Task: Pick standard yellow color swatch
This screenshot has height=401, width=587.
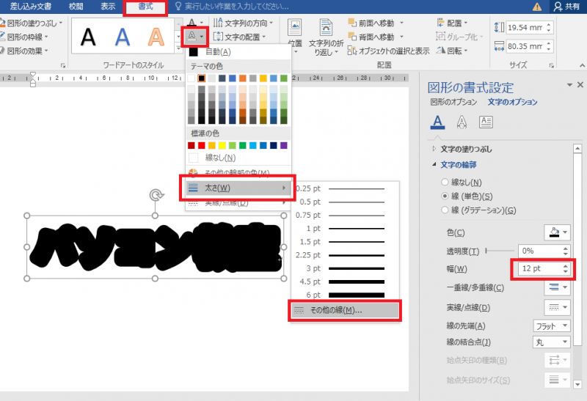Action: 222,145
